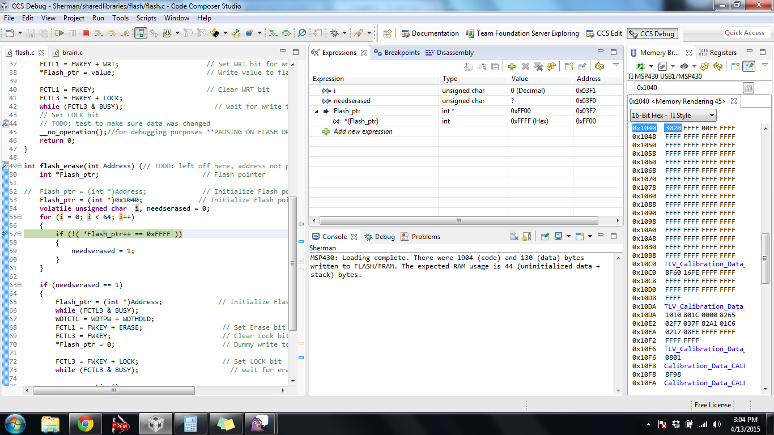Select CCS Debug perspective button

pos(652,33)
